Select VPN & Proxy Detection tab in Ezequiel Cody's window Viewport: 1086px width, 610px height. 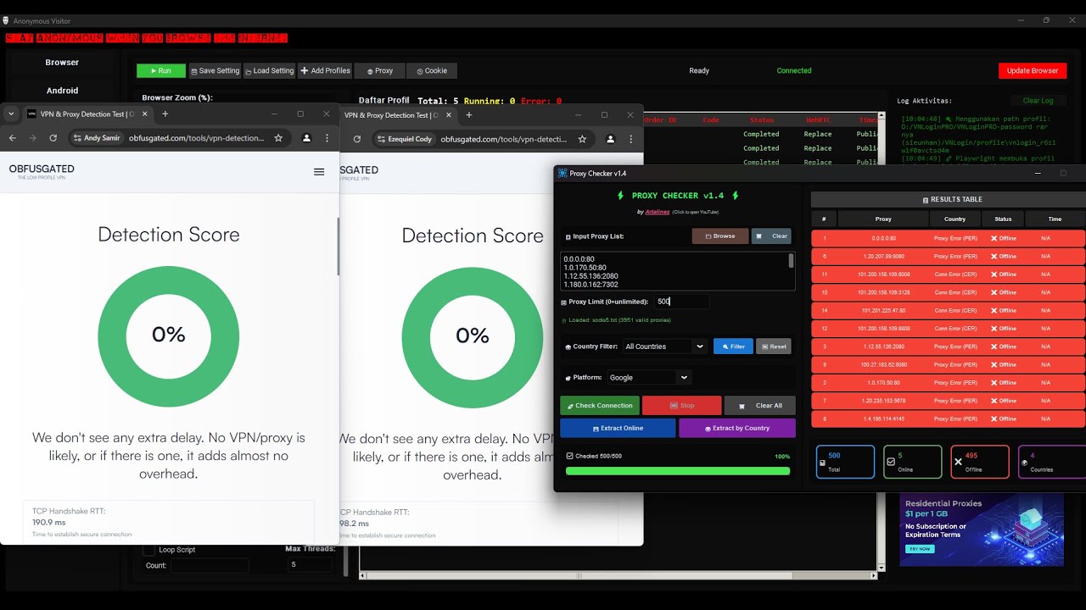398,114
